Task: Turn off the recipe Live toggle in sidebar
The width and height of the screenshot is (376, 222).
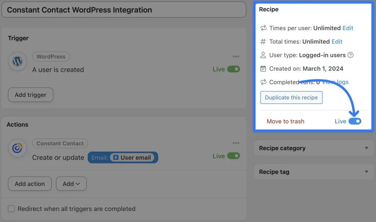Action: coord(355,121)
